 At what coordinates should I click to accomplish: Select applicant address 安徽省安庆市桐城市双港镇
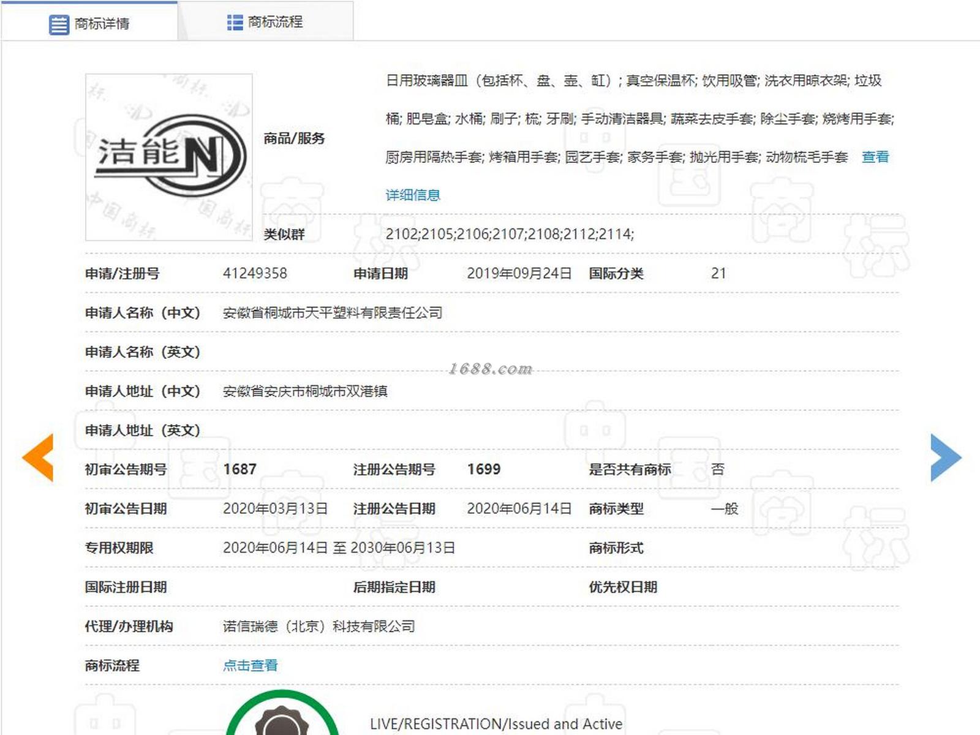[305, 391]
